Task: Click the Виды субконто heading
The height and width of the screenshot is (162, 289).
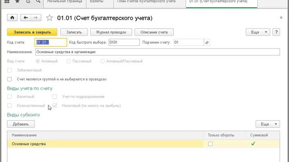Action: [23, 115]
